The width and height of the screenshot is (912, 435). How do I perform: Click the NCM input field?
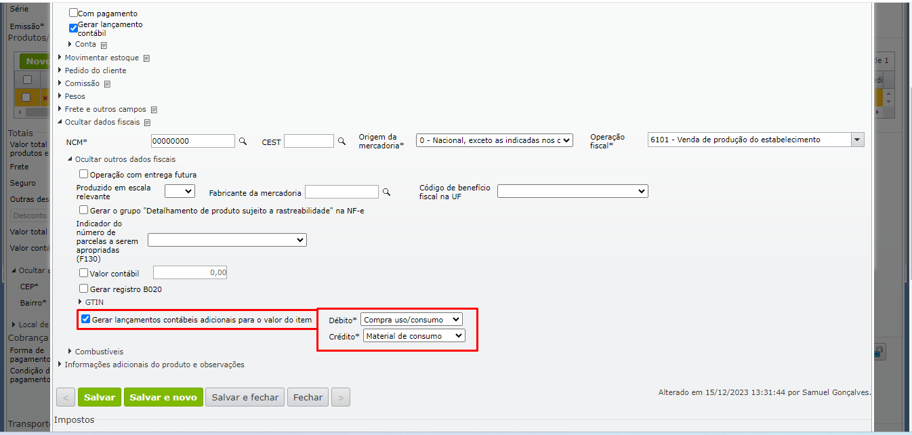(193, 141)
